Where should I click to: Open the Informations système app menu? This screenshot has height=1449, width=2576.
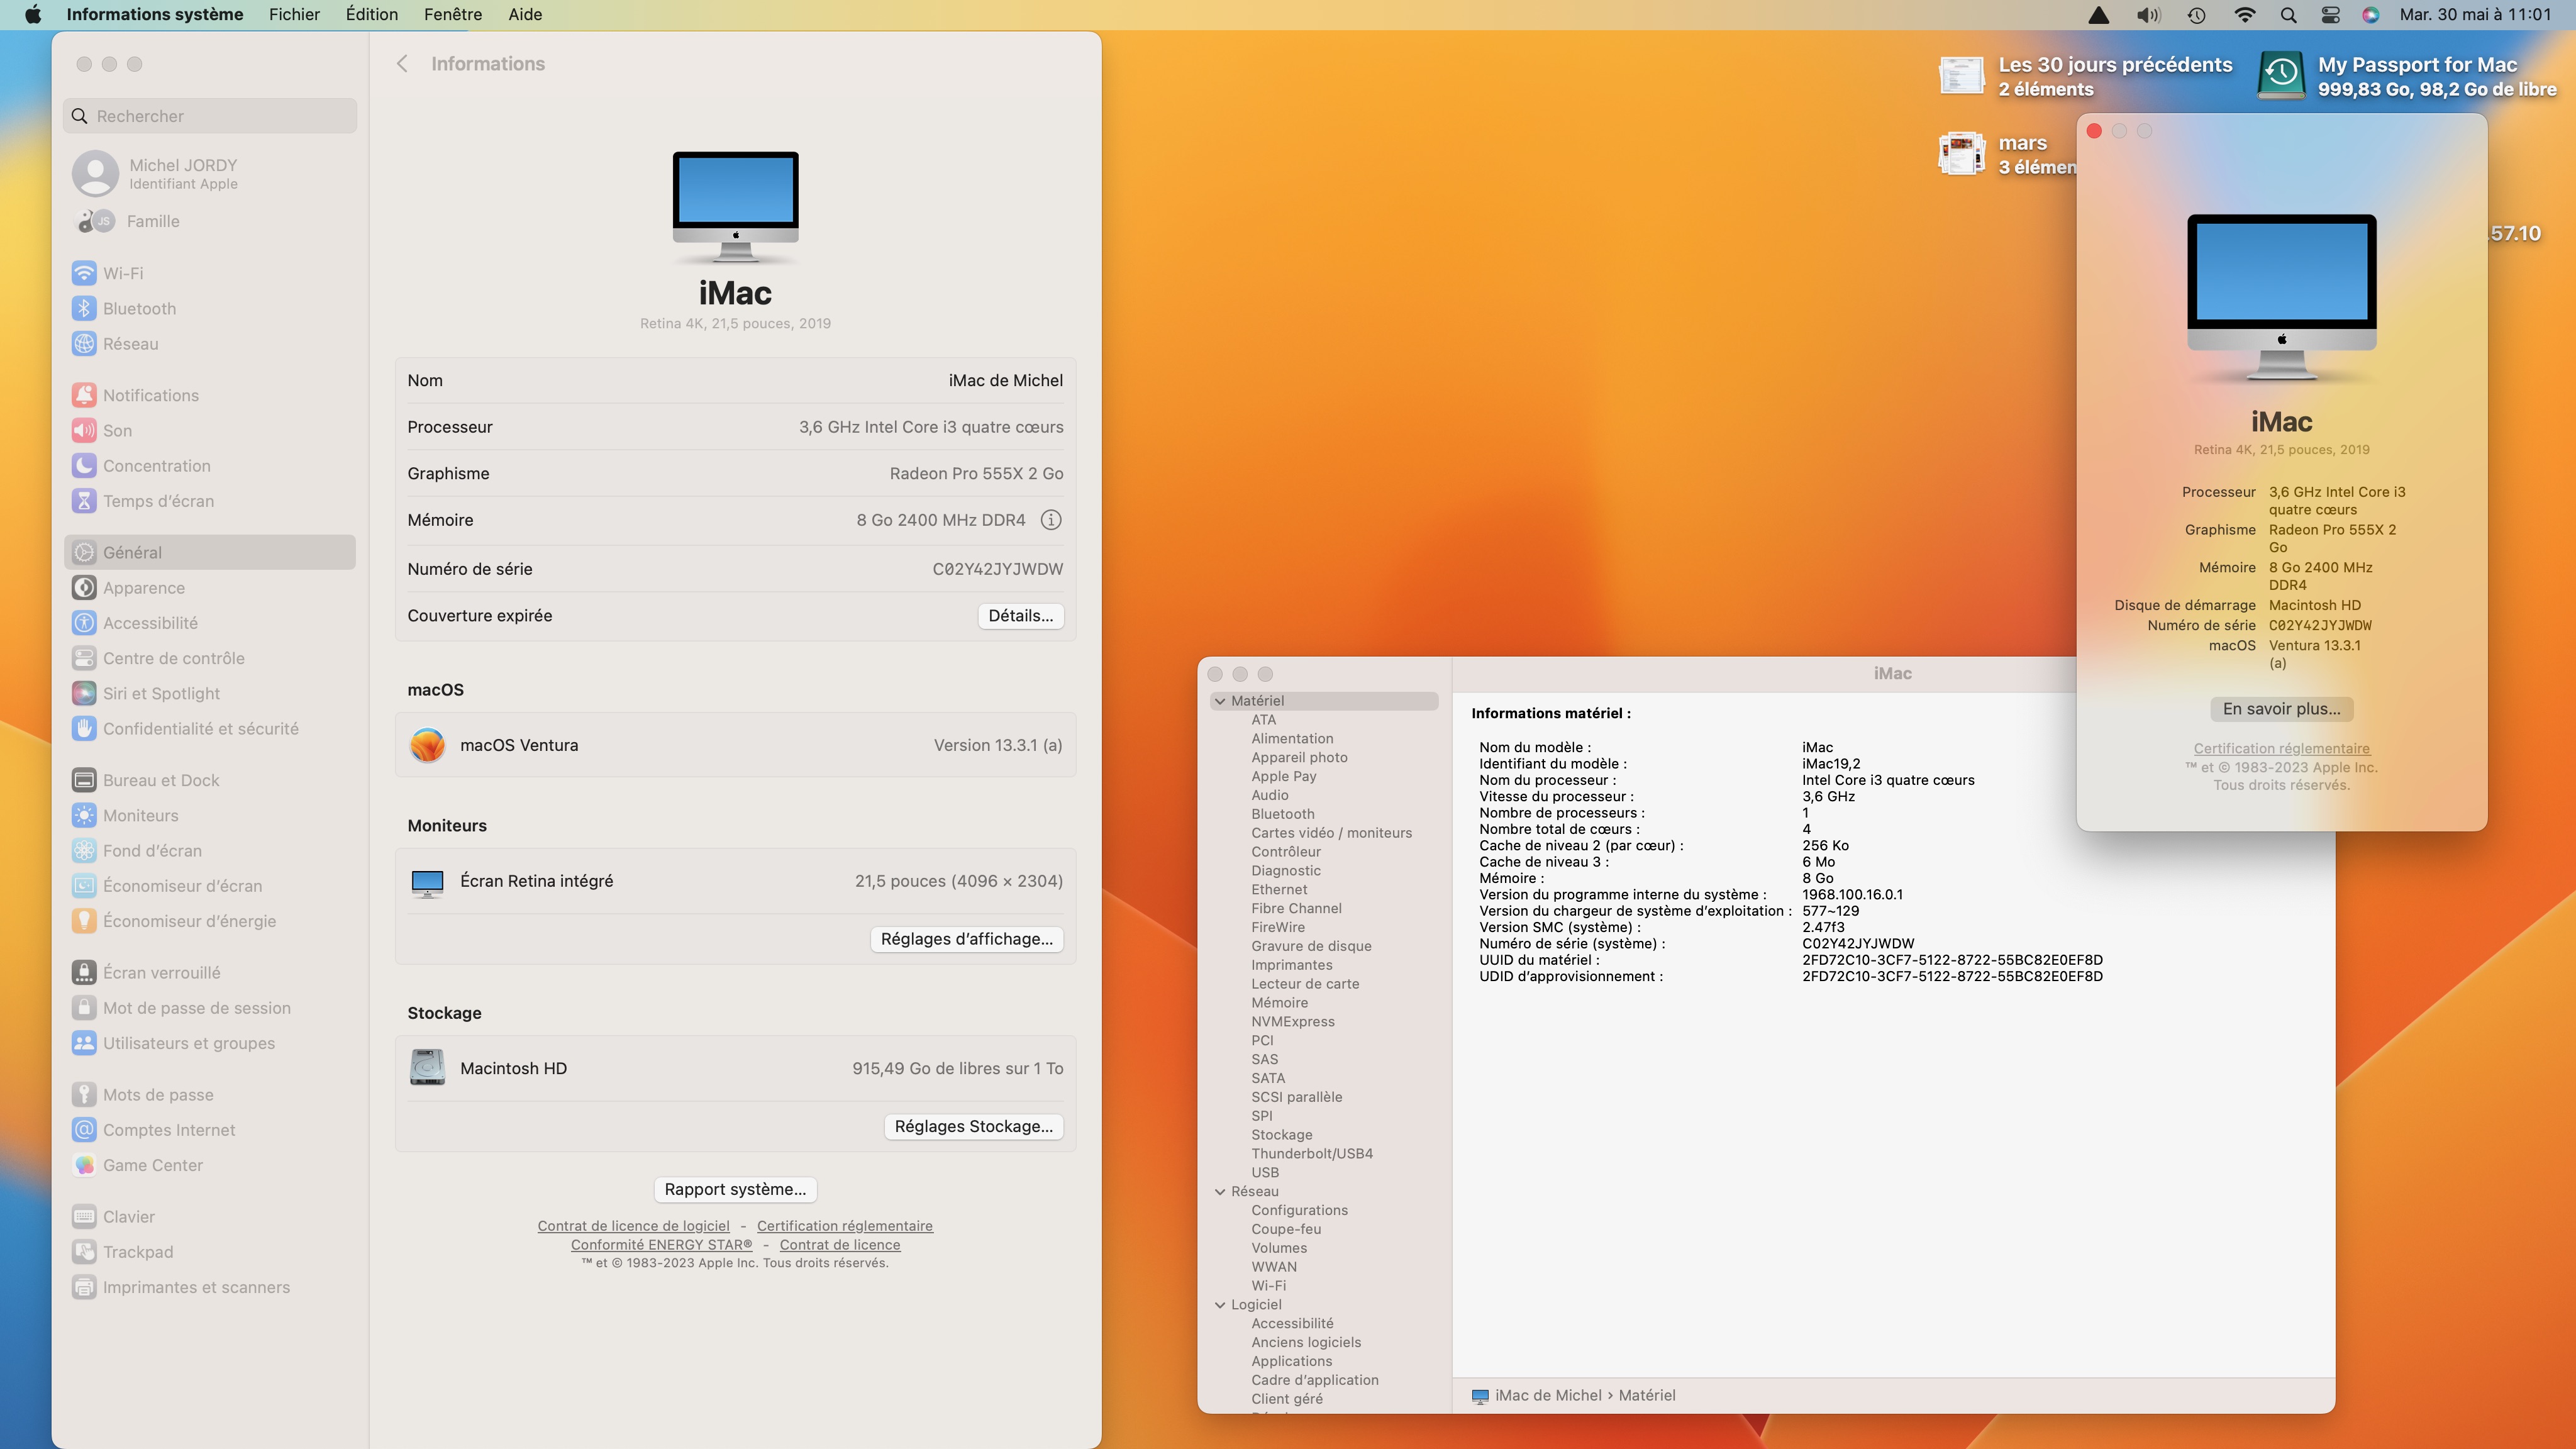(x=155, y=15)
